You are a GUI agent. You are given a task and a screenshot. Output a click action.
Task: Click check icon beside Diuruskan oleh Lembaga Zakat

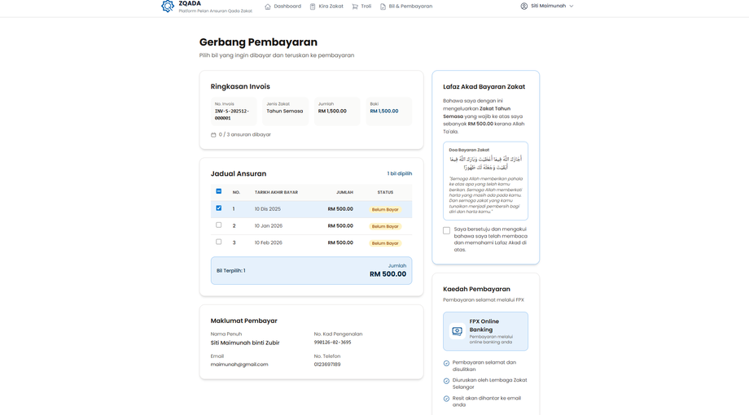[x=446, y=381]
